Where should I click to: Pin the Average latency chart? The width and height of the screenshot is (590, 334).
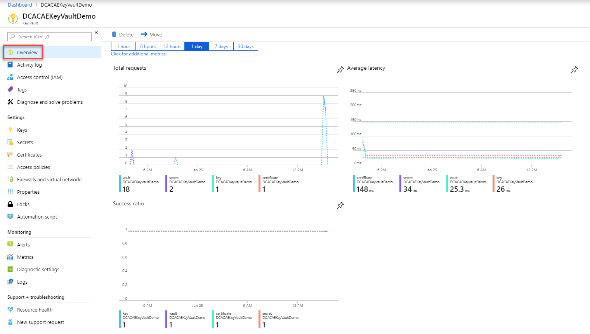tap(574, 70)
